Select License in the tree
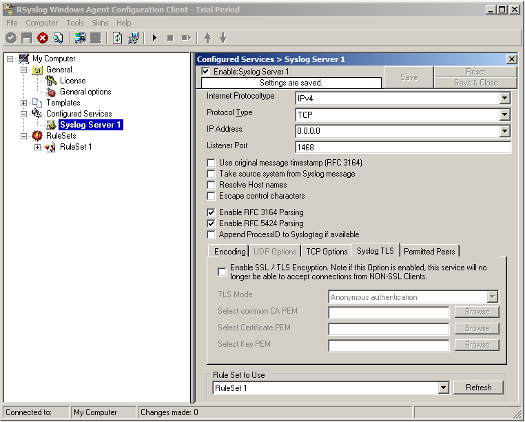 [x=72, y=81]
